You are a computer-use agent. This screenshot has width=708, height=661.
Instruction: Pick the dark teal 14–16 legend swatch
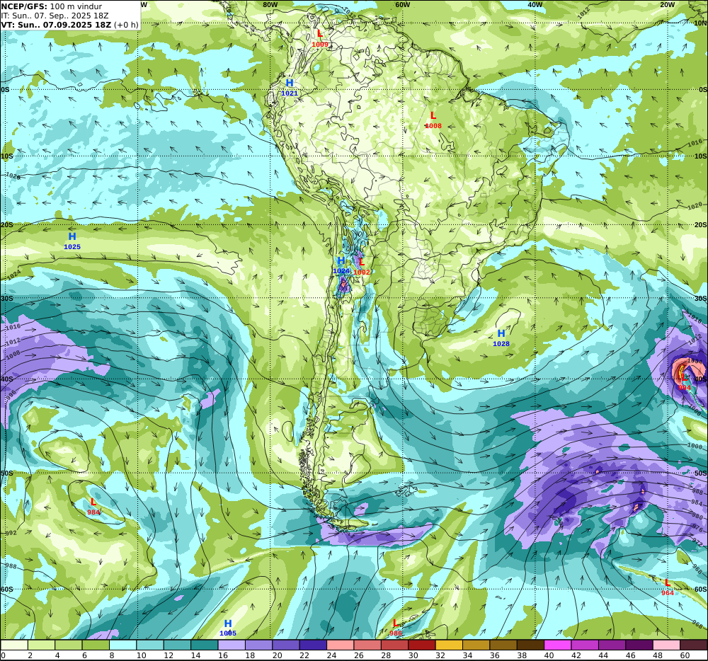coord(205,645)
